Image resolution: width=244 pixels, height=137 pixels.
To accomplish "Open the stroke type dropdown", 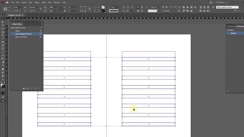I will click(x=119, y=11).
